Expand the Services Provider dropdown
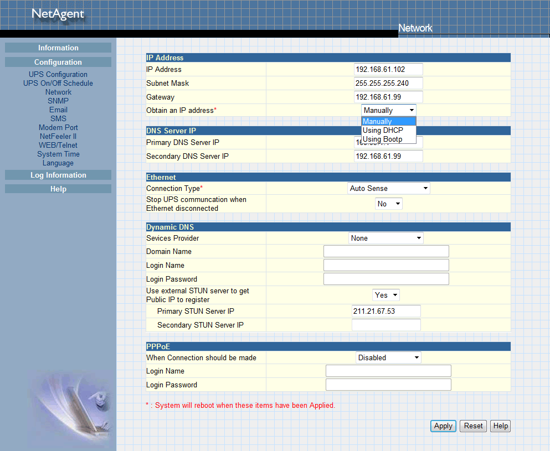Image resolution: width=550 pixels, height=451 pixels. tap(386, 239)
